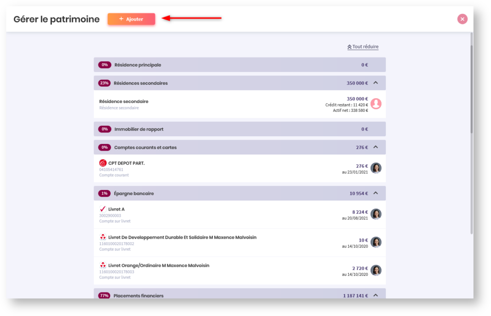The width and height of the screenshot is (491, 316).
Task: Click the Tout réduire link
Action: [363, 47]
